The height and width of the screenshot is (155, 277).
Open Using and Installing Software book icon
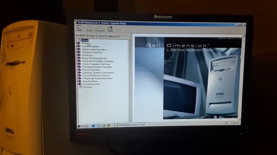79,61
